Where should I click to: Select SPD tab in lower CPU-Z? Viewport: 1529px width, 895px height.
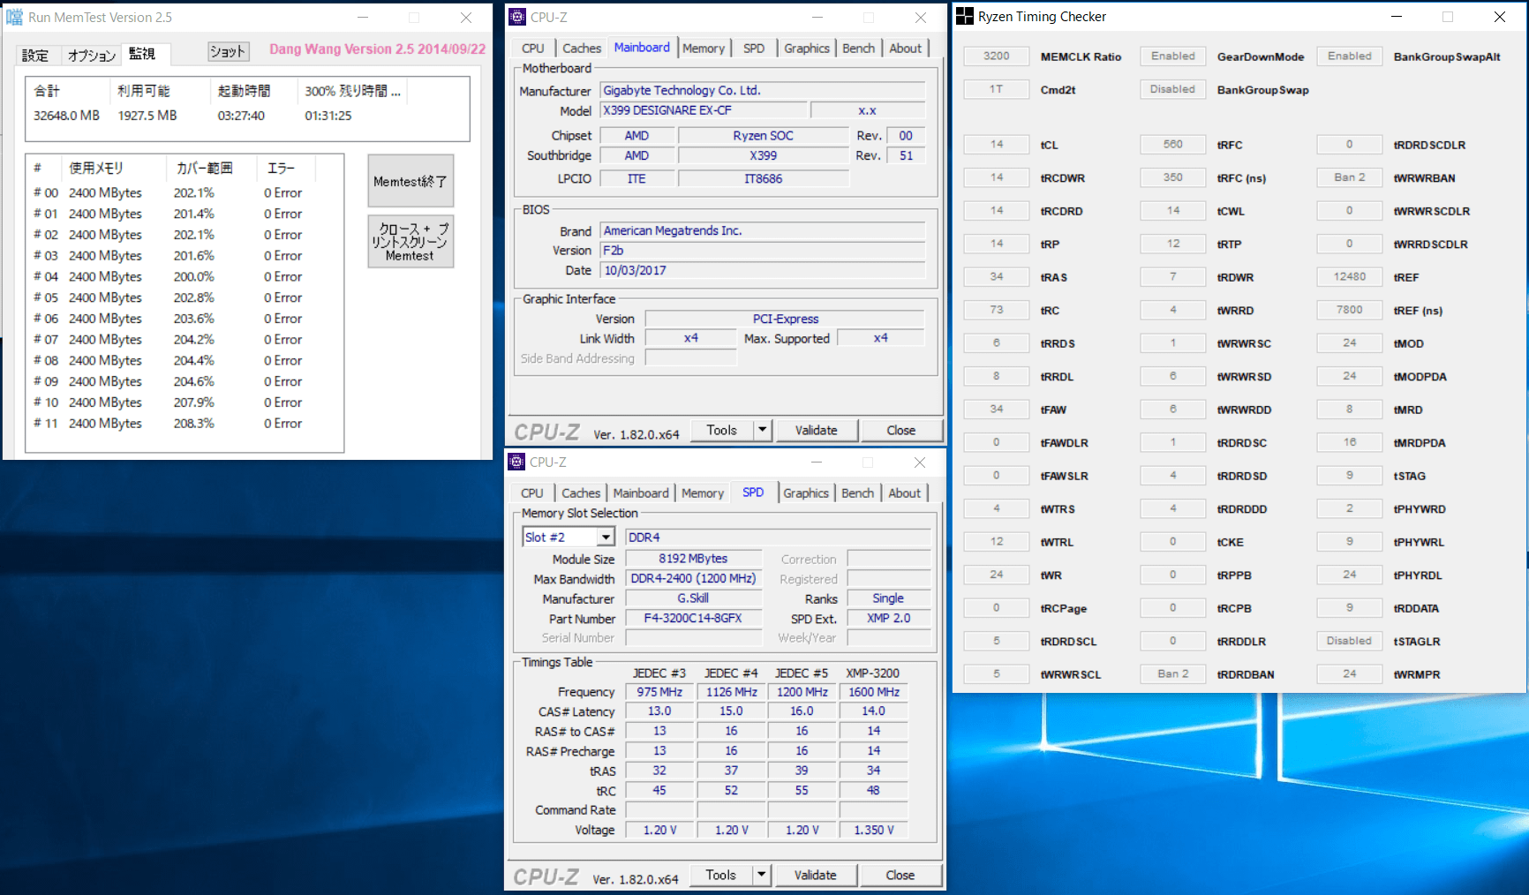click(753, 493)
